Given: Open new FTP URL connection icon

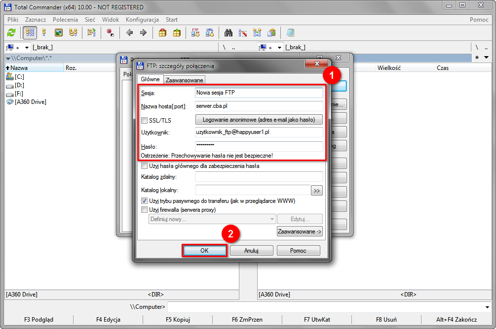Looking at the screenshot, I should tap(210, 33).
